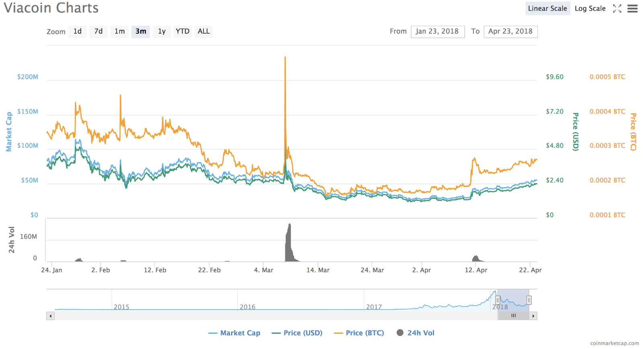Toggle 24h Vol series in legend
Image resolution: width=643 pixels, height=349 pixels.
tap(416, 333)
